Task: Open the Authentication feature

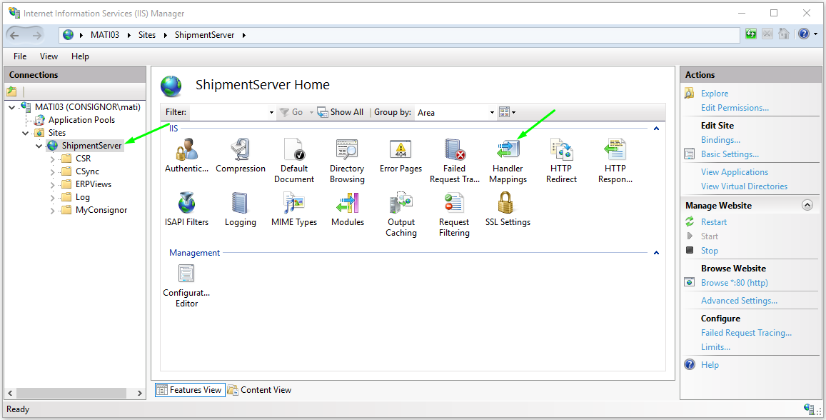Action: (186, 151)
